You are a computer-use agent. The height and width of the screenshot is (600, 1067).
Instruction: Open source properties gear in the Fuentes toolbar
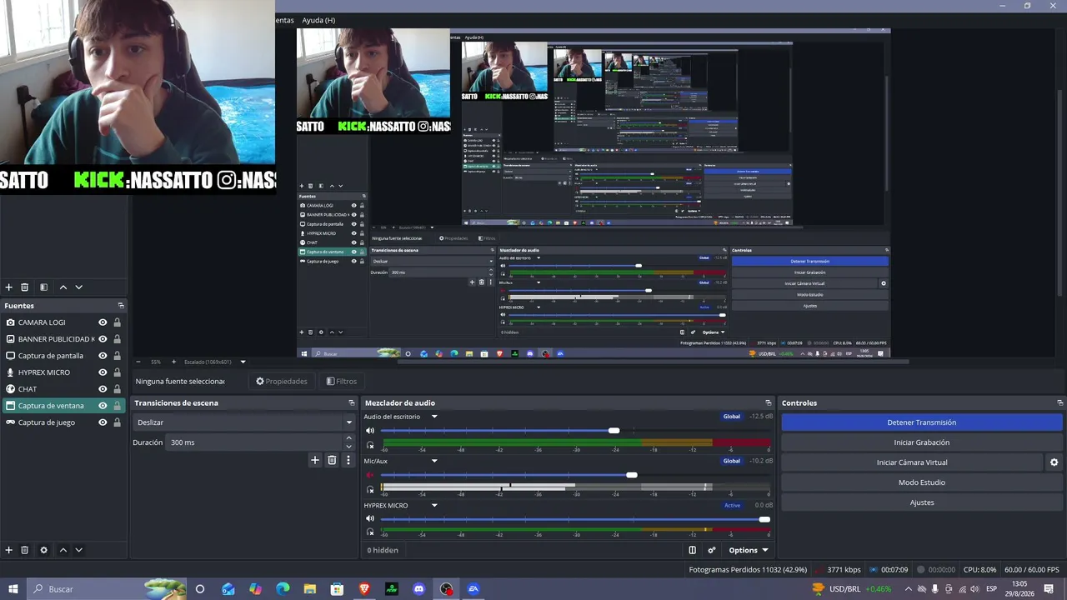click(44, 550)
